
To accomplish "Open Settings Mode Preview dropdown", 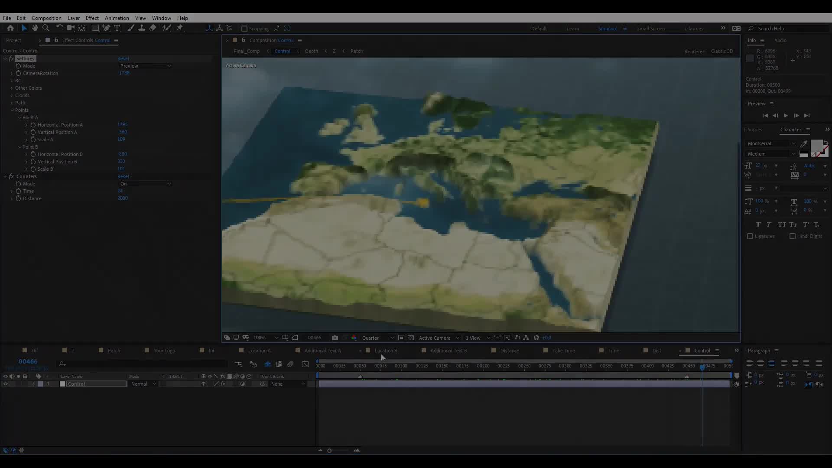I will tap(145, 66).
